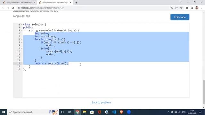The height and width of the screenshot is (115, 205).
Task: Open File Explorer from the taskbar
Action: [x=85, y=112]
